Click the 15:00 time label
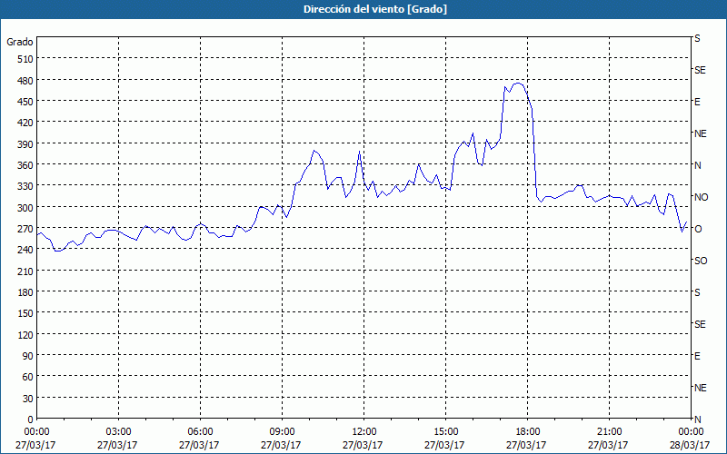 point(445,432)
